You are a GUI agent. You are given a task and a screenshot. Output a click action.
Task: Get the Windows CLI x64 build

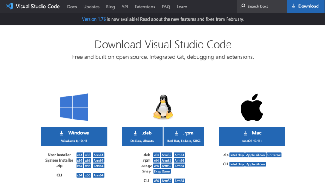click(x=80, y=175)
